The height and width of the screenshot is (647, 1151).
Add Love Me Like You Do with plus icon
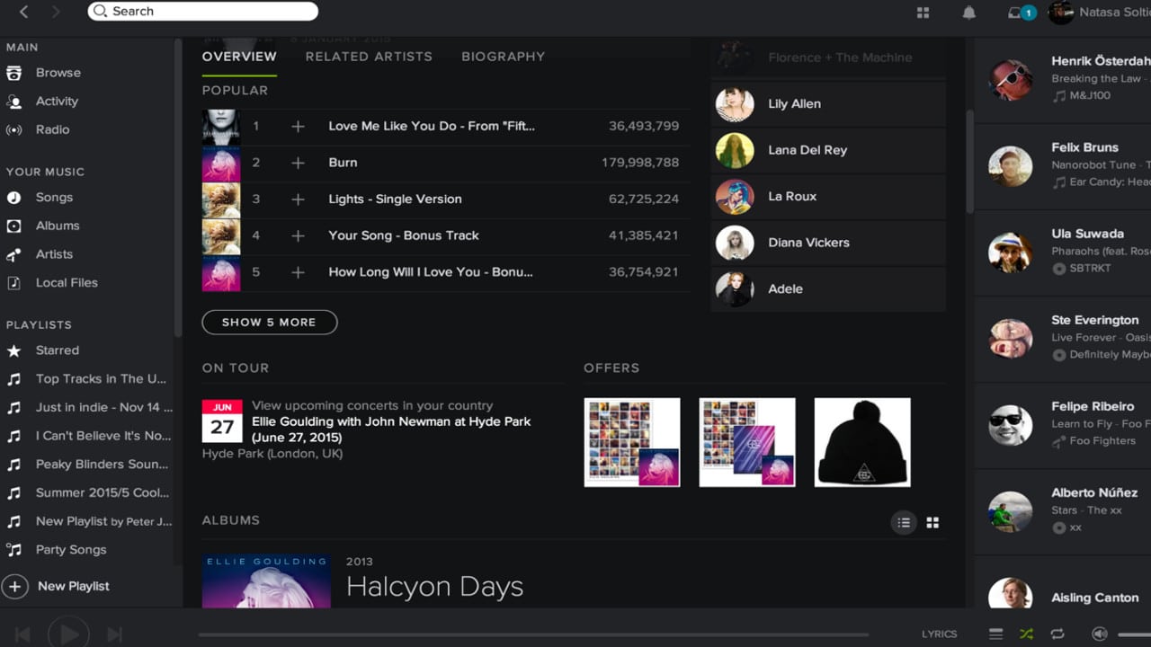click(298, 127)
